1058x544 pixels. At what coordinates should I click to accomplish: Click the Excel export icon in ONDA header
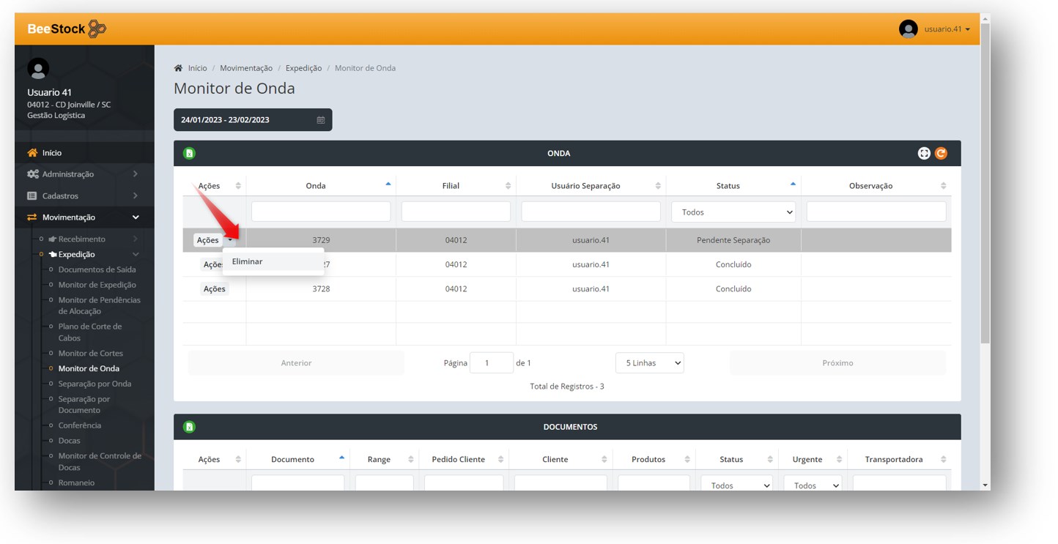pos(189,154)
